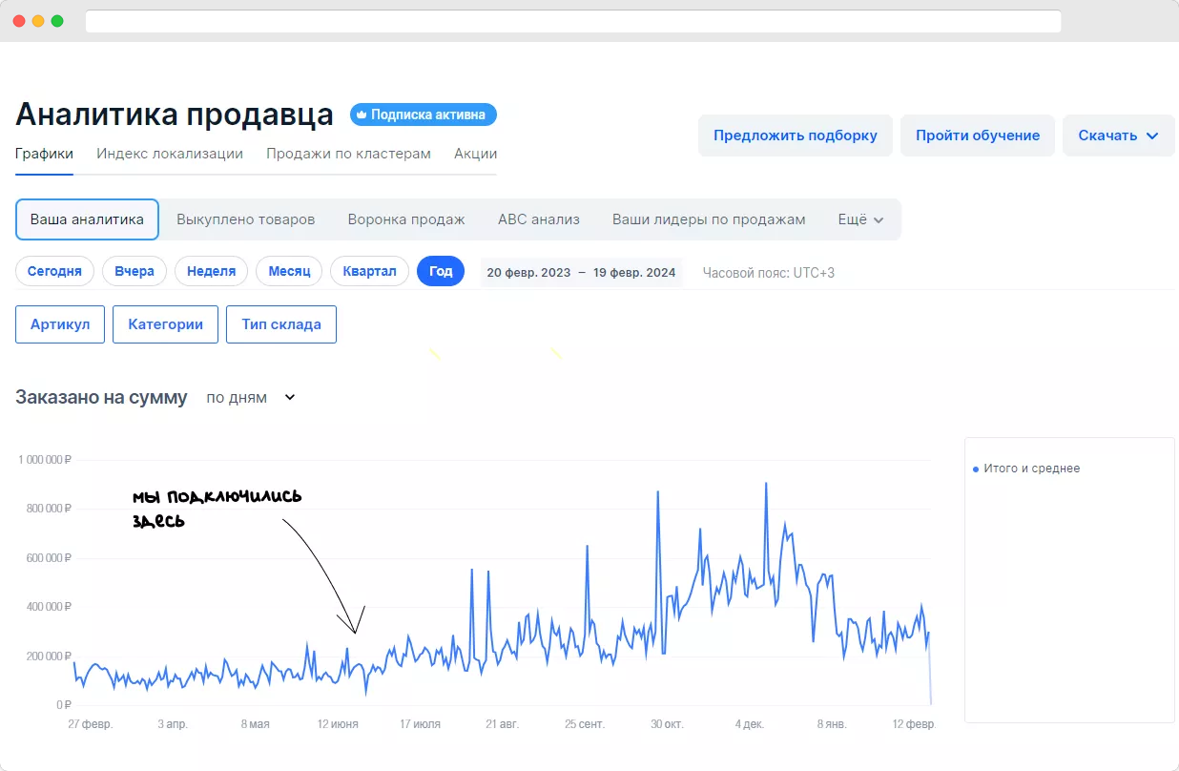Screen dimensions: 1179x771
Task: Click the chevron icon next to Ещё
Action: coord(879,219)
